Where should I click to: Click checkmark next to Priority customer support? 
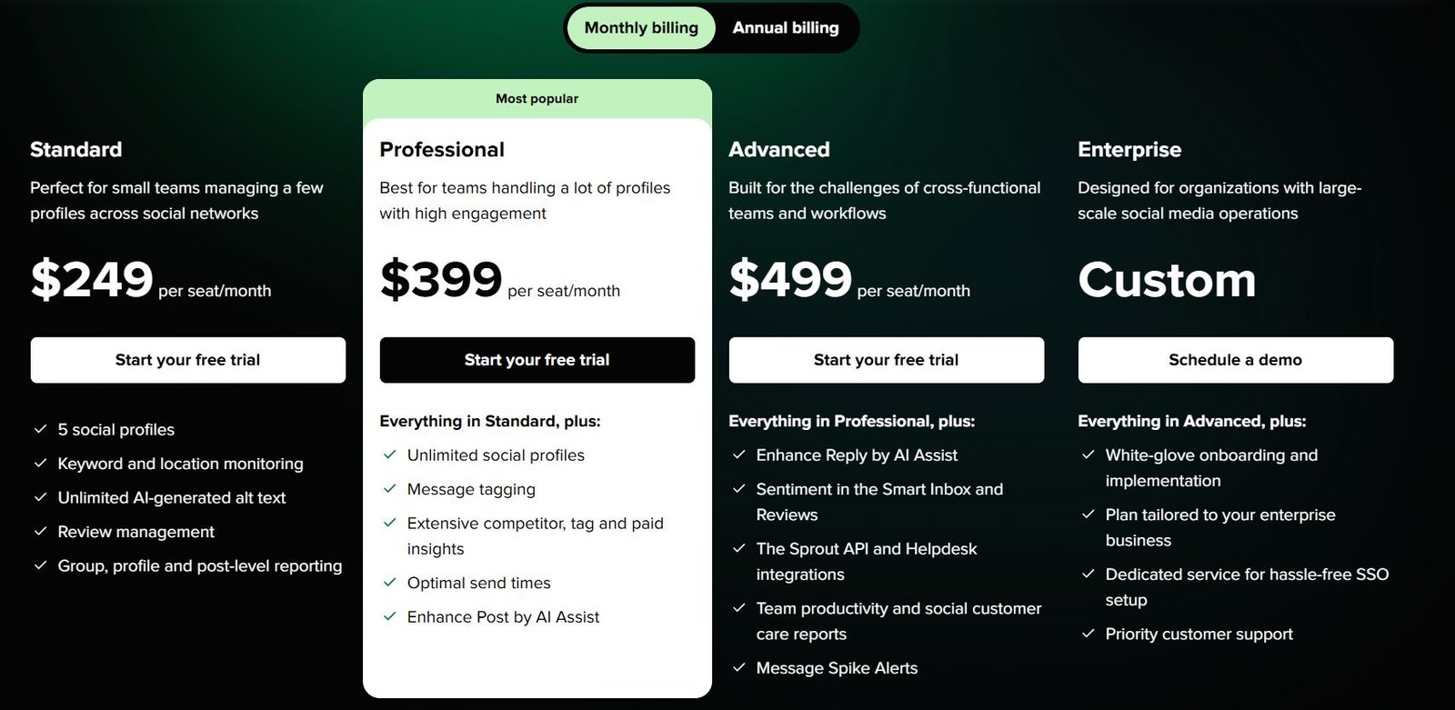pyautogui.click(x=1088, y=634)
